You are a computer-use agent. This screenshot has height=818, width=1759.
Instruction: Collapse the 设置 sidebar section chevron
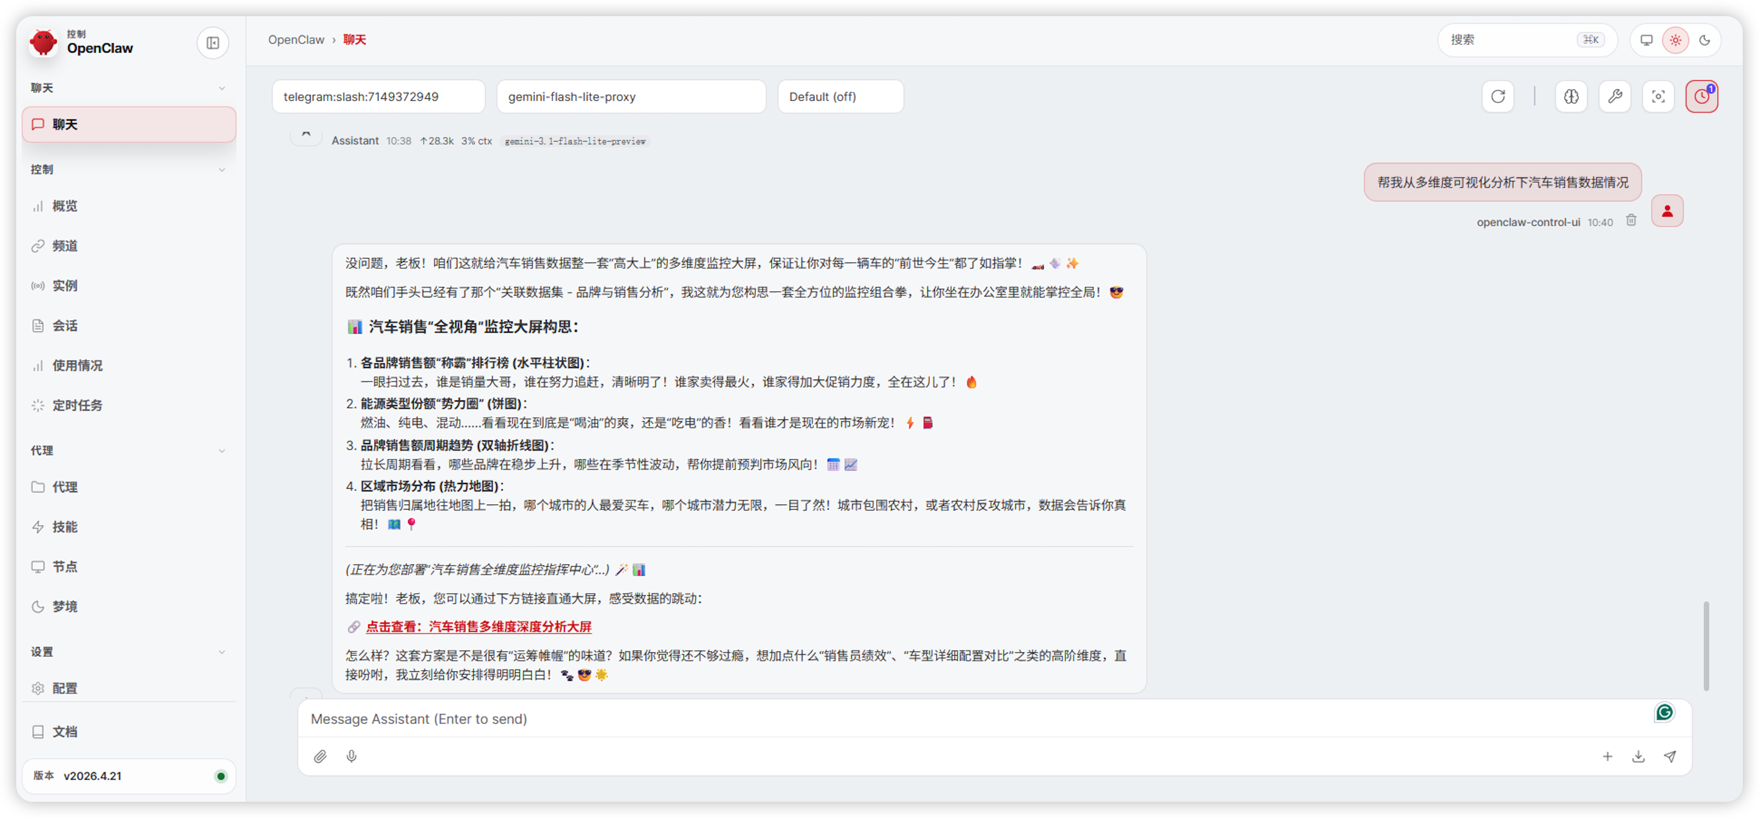221,652
